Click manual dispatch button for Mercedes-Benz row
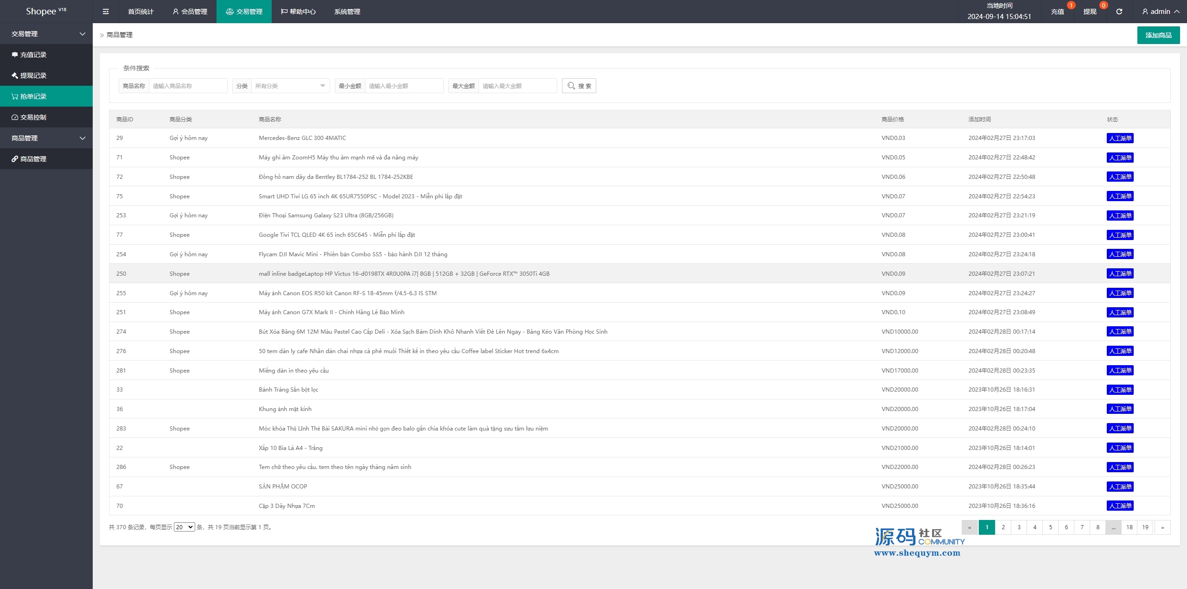 point(1120,138)
